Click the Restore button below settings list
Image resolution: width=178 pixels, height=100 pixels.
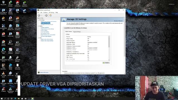click(106, 63)
